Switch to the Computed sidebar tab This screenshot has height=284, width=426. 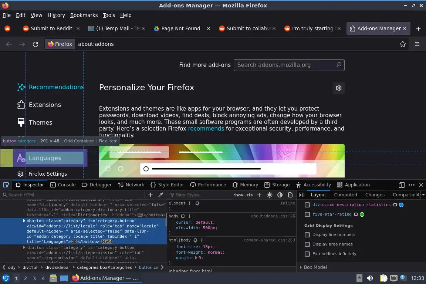[346, 195]
